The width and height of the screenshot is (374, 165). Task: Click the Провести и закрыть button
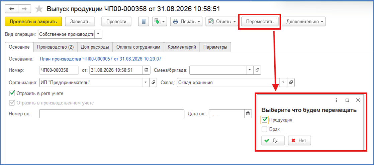[33, 21]
